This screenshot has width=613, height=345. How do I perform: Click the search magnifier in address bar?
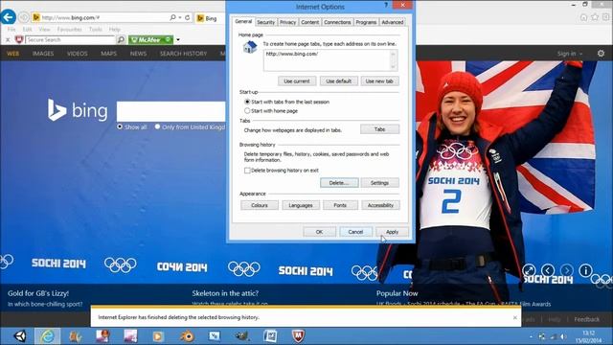coord(172,17)
